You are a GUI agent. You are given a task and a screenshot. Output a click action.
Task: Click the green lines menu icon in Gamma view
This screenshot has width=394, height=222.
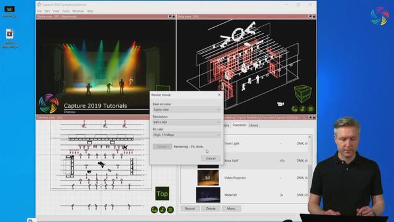click(171, 210)
